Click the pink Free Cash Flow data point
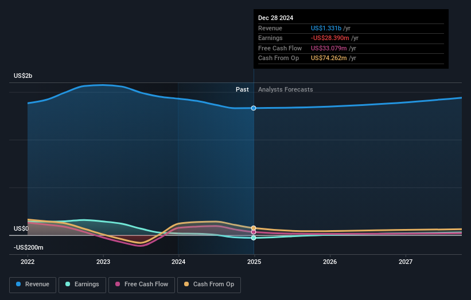 click(254, 232)
